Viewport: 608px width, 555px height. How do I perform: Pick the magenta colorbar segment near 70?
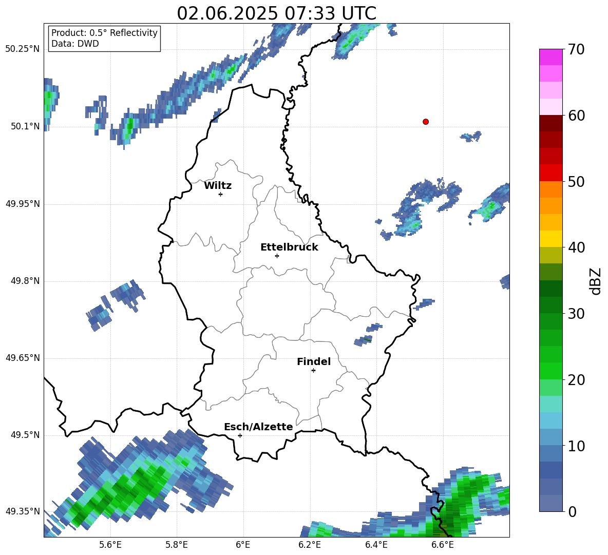pos(550,57)
